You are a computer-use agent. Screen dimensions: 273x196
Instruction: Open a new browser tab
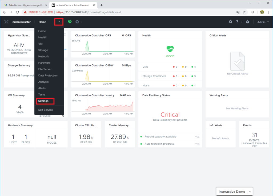(x=101, y=5)
